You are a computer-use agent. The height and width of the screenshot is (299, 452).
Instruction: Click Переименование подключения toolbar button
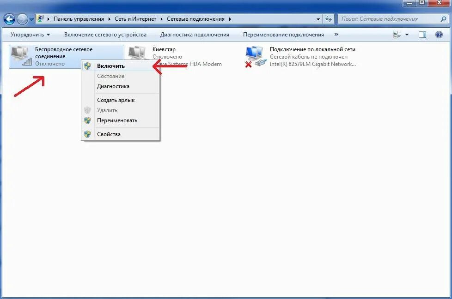pyautogui.click(x=283, y=35)
